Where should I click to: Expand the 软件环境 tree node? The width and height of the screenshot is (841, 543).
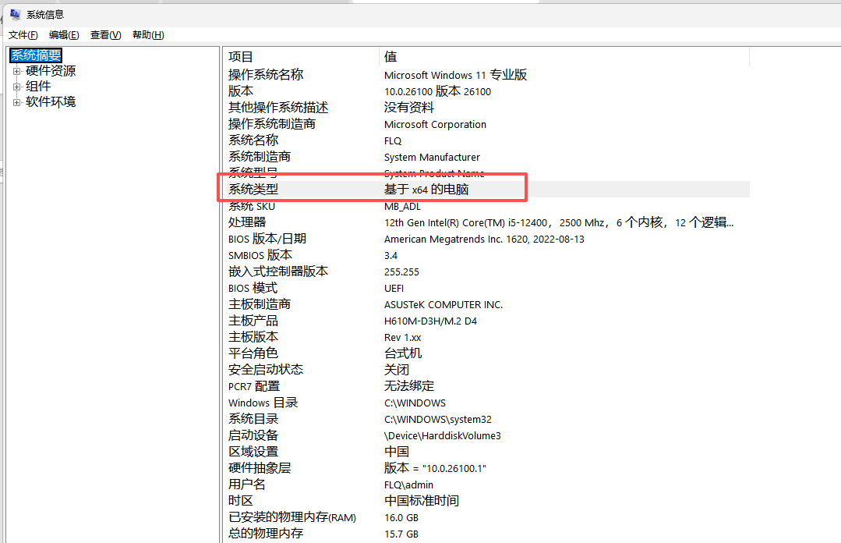coord(17,102)
